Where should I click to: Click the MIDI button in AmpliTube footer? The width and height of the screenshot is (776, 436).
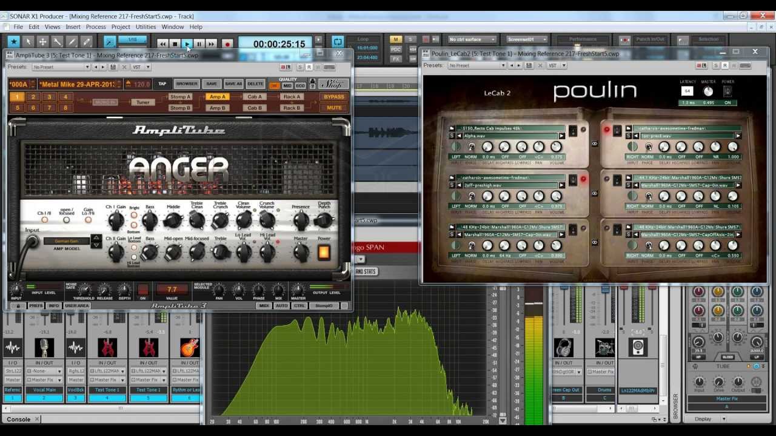tap(264, 306)
